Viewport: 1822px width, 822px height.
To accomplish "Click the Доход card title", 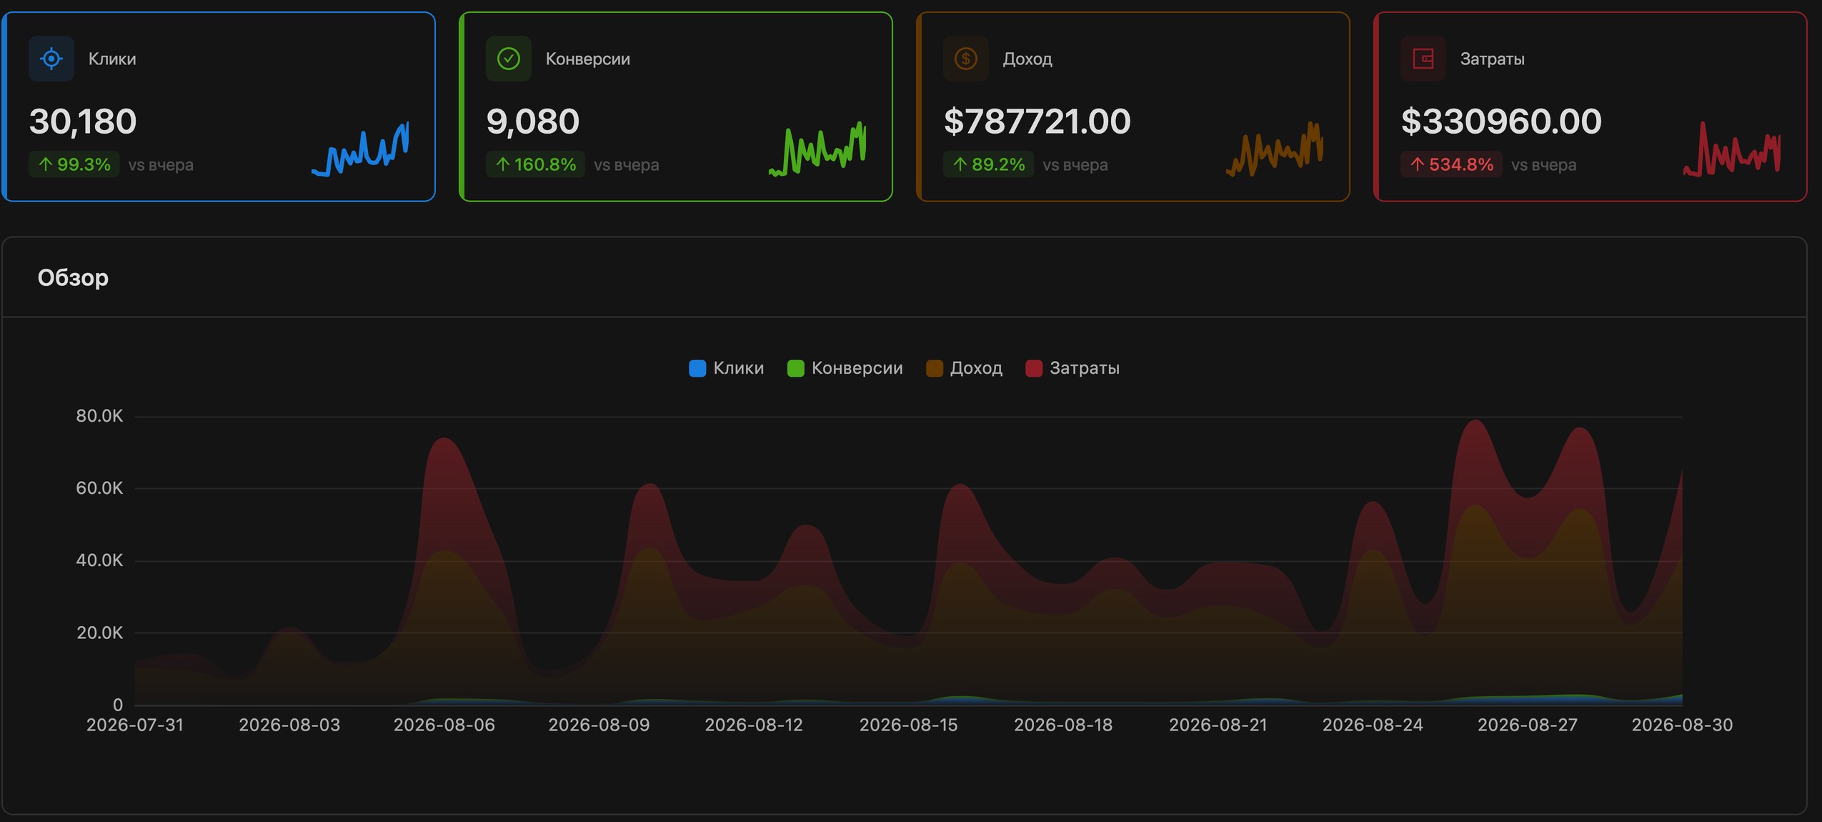I will click(x=1027, y=59).
